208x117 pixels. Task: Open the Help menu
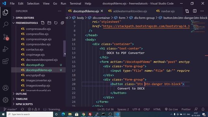[x=88, y=4]
